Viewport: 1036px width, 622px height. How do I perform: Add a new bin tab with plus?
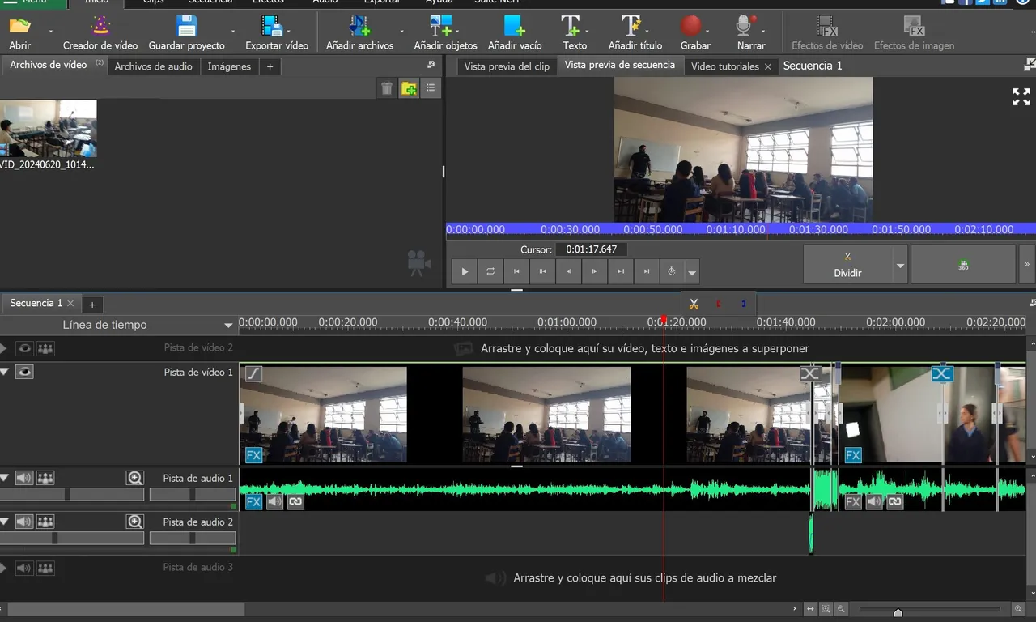pos(270,66)
